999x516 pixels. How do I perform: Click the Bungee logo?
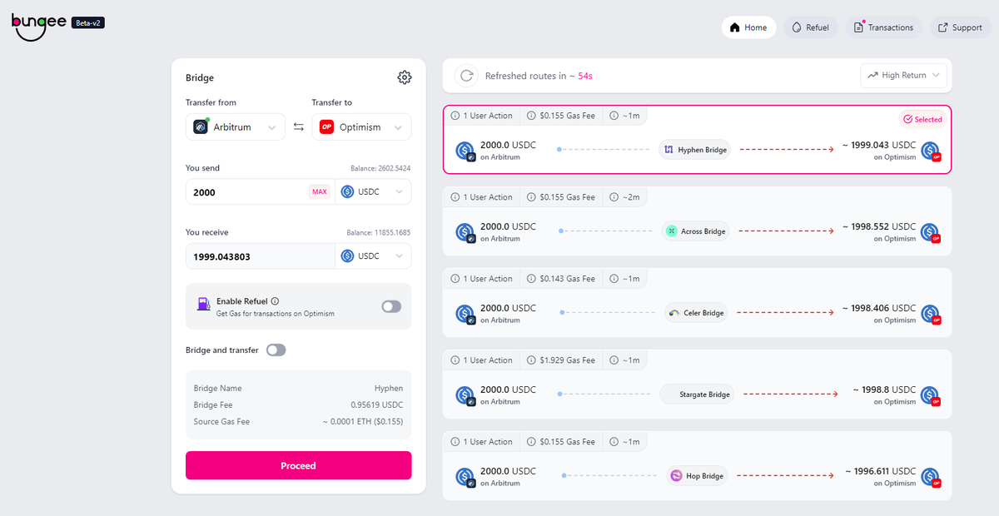38,26
